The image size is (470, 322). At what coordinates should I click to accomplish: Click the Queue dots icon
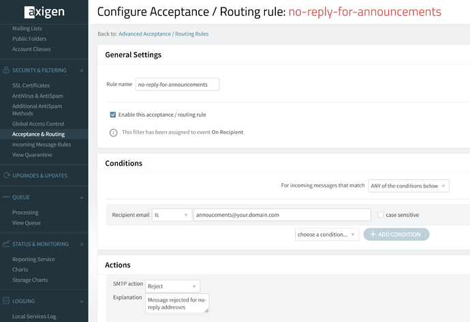point(6,197)
